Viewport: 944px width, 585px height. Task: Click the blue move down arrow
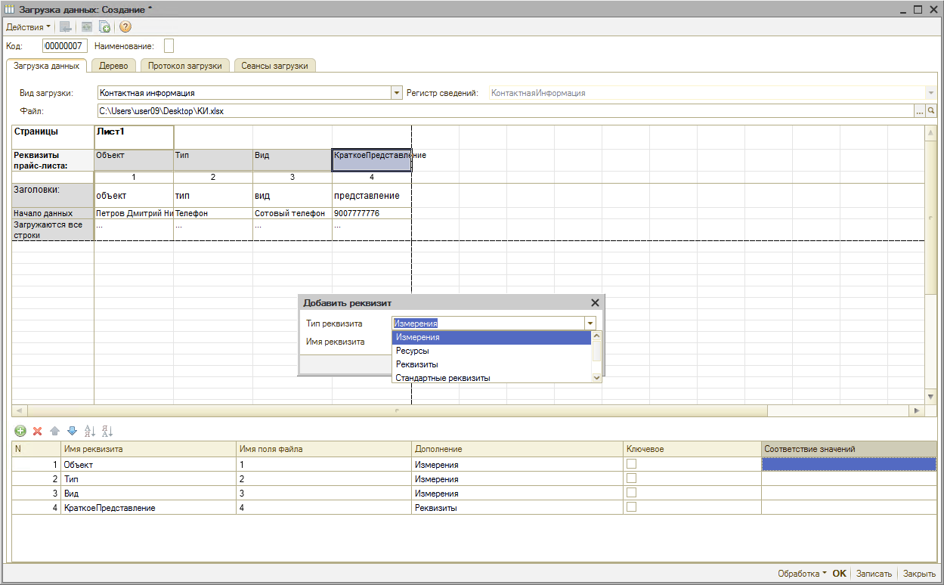[72, 431]
